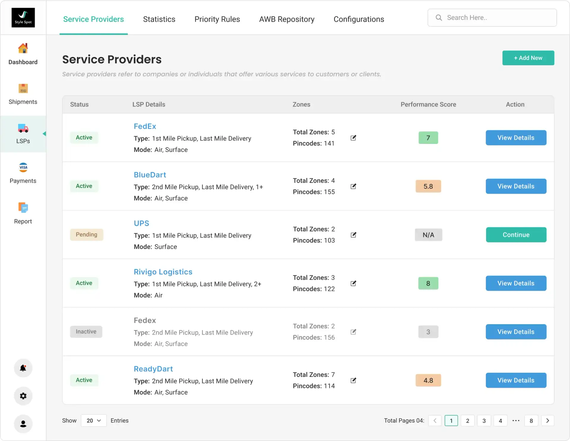Click the 'Pincodes: 155' text
Screen dimensions: 570x441
[x=314, y=192]
